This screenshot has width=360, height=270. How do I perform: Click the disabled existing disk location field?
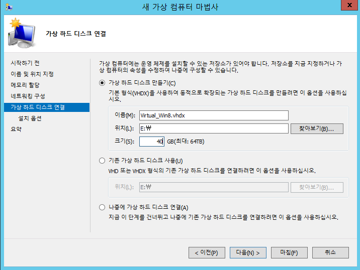(214, 187)
